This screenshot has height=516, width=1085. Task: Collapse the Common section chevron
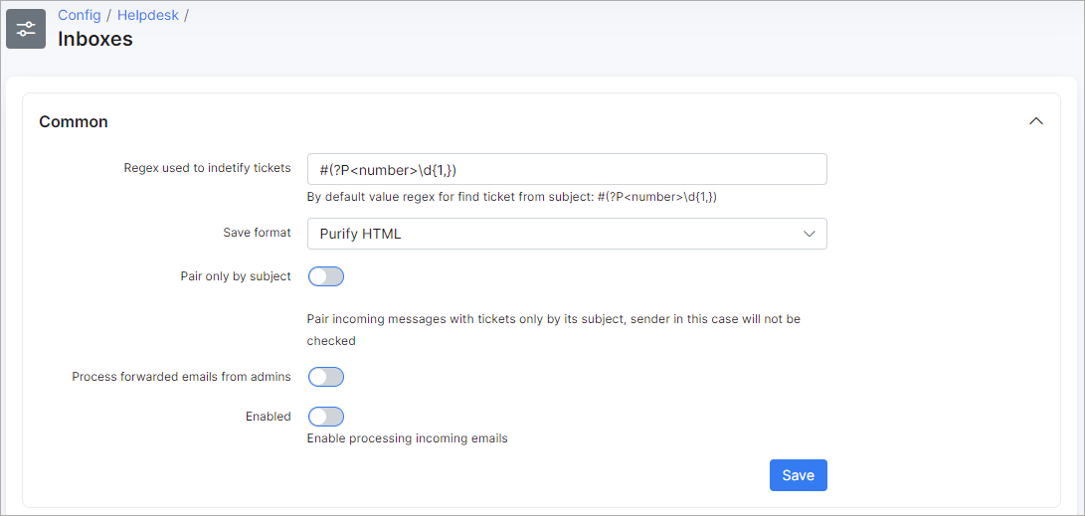[1035, 121]
